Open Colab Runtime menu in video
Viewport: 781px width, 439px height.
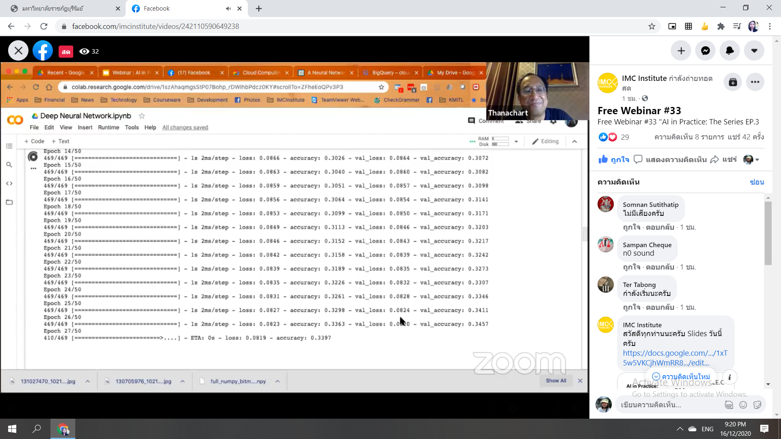click(109, 127)
